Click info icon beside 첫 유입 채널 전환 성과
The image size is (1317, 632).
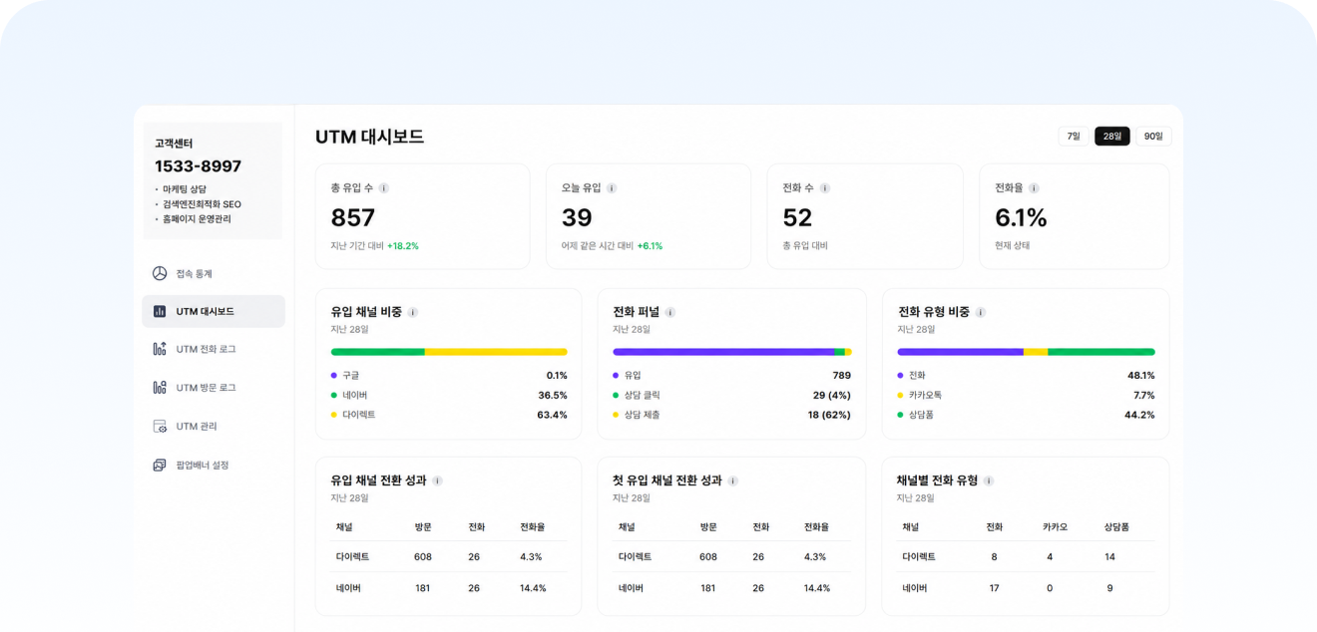click(733, 480)
